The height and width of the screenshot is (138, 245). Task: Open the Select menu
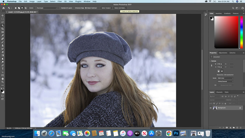53,1
